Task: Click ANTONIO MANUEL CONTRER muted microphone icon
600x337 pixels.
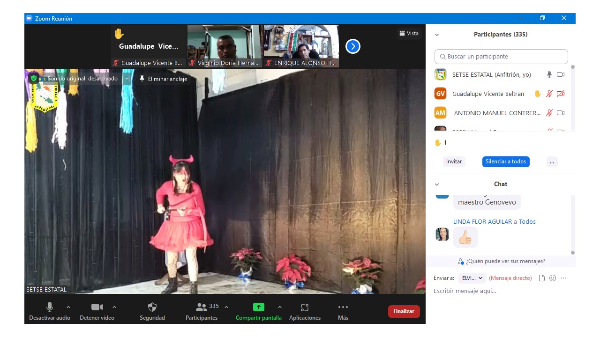Action: pyautogui.click(x=549, y=113)
